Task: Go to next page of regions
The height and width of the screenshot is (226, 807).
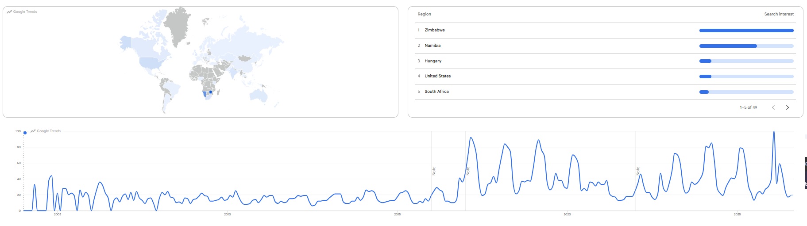Action: [787, 107]
